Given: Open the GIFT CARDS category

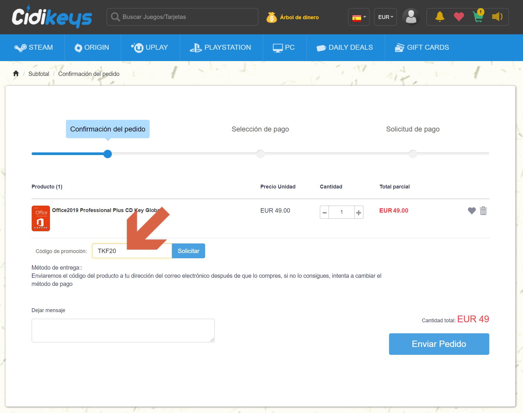Looking at the screenshot, I should (x=422, y=47).
